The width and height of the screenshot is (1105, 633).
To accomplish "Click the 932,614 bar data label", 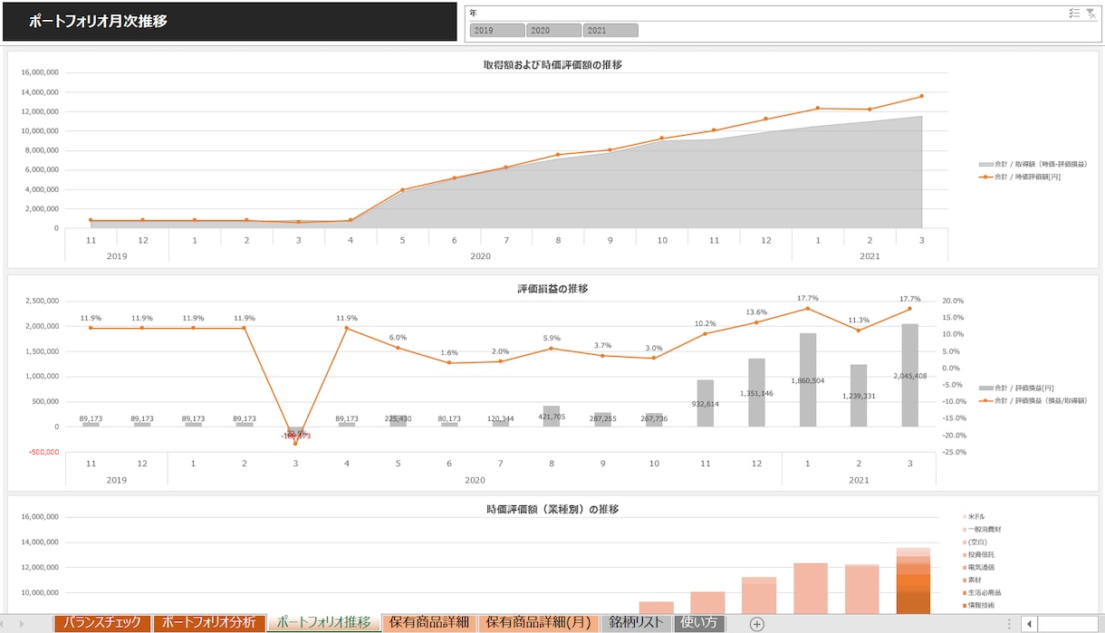I will click(706, 404).
